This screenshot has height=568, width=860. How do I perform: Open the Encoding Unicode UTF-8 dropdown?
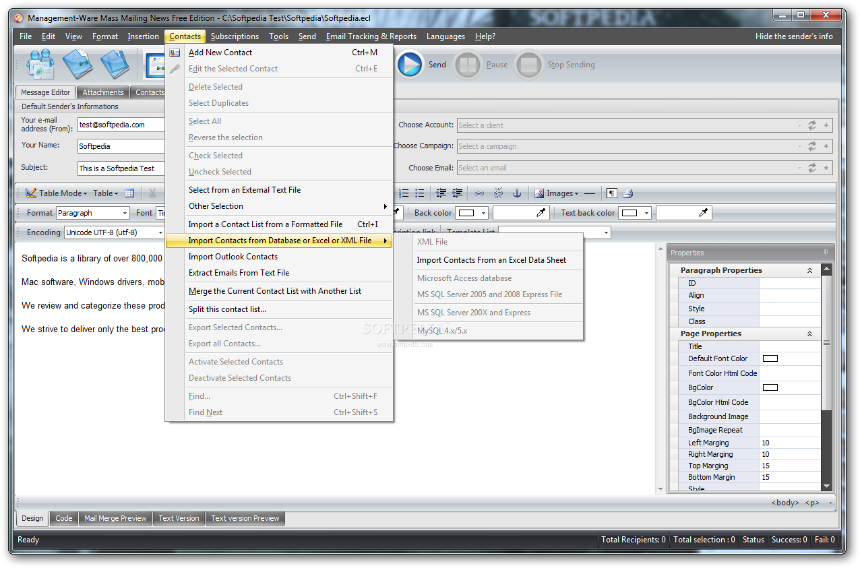coord(160,232)
